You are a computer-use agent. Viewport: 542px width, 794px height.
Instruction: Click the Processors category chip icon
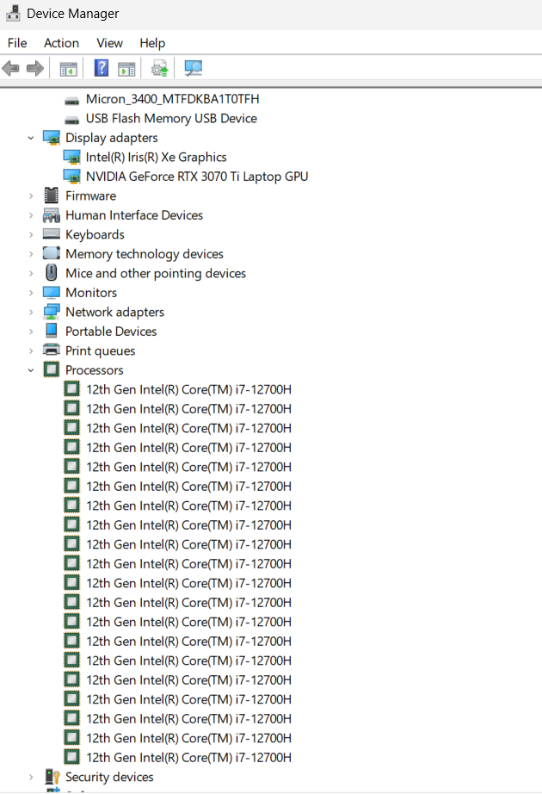pos(51,369)
